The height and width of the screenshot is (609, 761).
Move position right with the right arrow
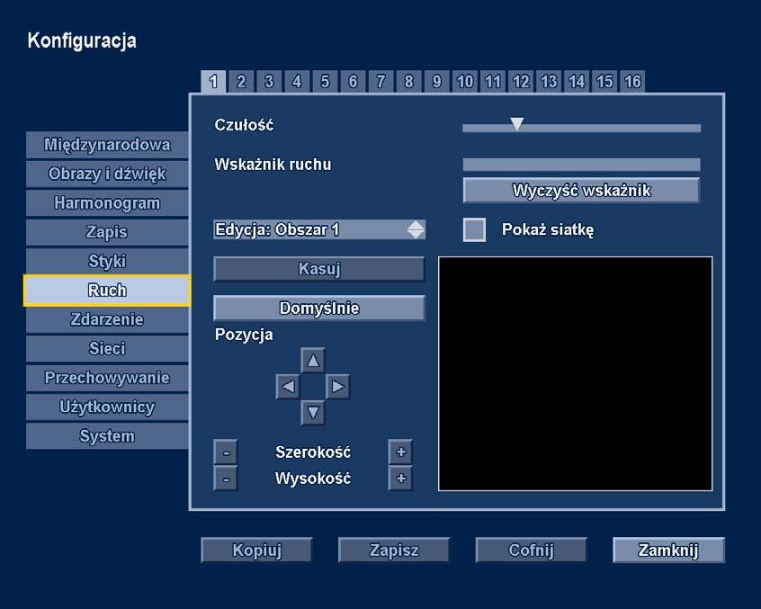click(338, 387)
